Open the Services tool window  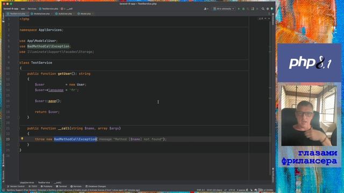[76, 187]
